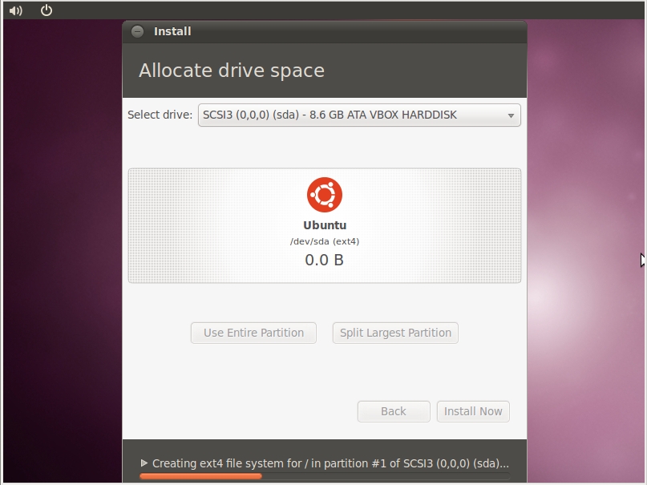Click the /dev/sda (ext4) label
This screenshot has width=647, height=485.
325,241
